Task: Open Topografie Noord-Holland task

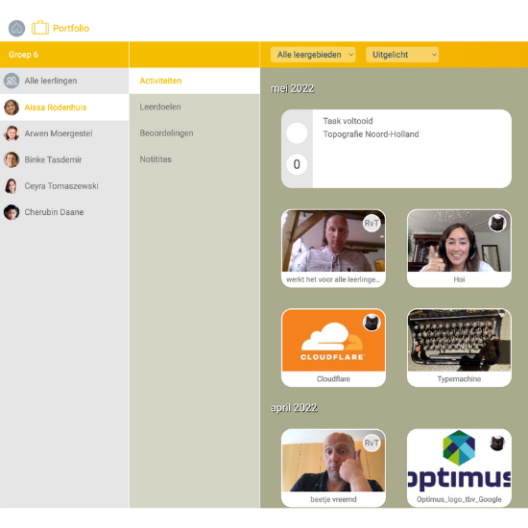Action: point(371,134)
